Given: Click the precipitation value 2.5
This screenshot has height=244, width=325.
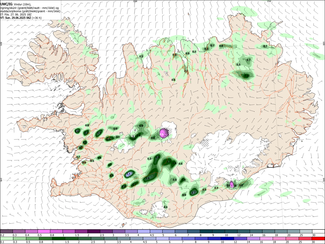Looking at the screenshot, I should pos(157,157).
